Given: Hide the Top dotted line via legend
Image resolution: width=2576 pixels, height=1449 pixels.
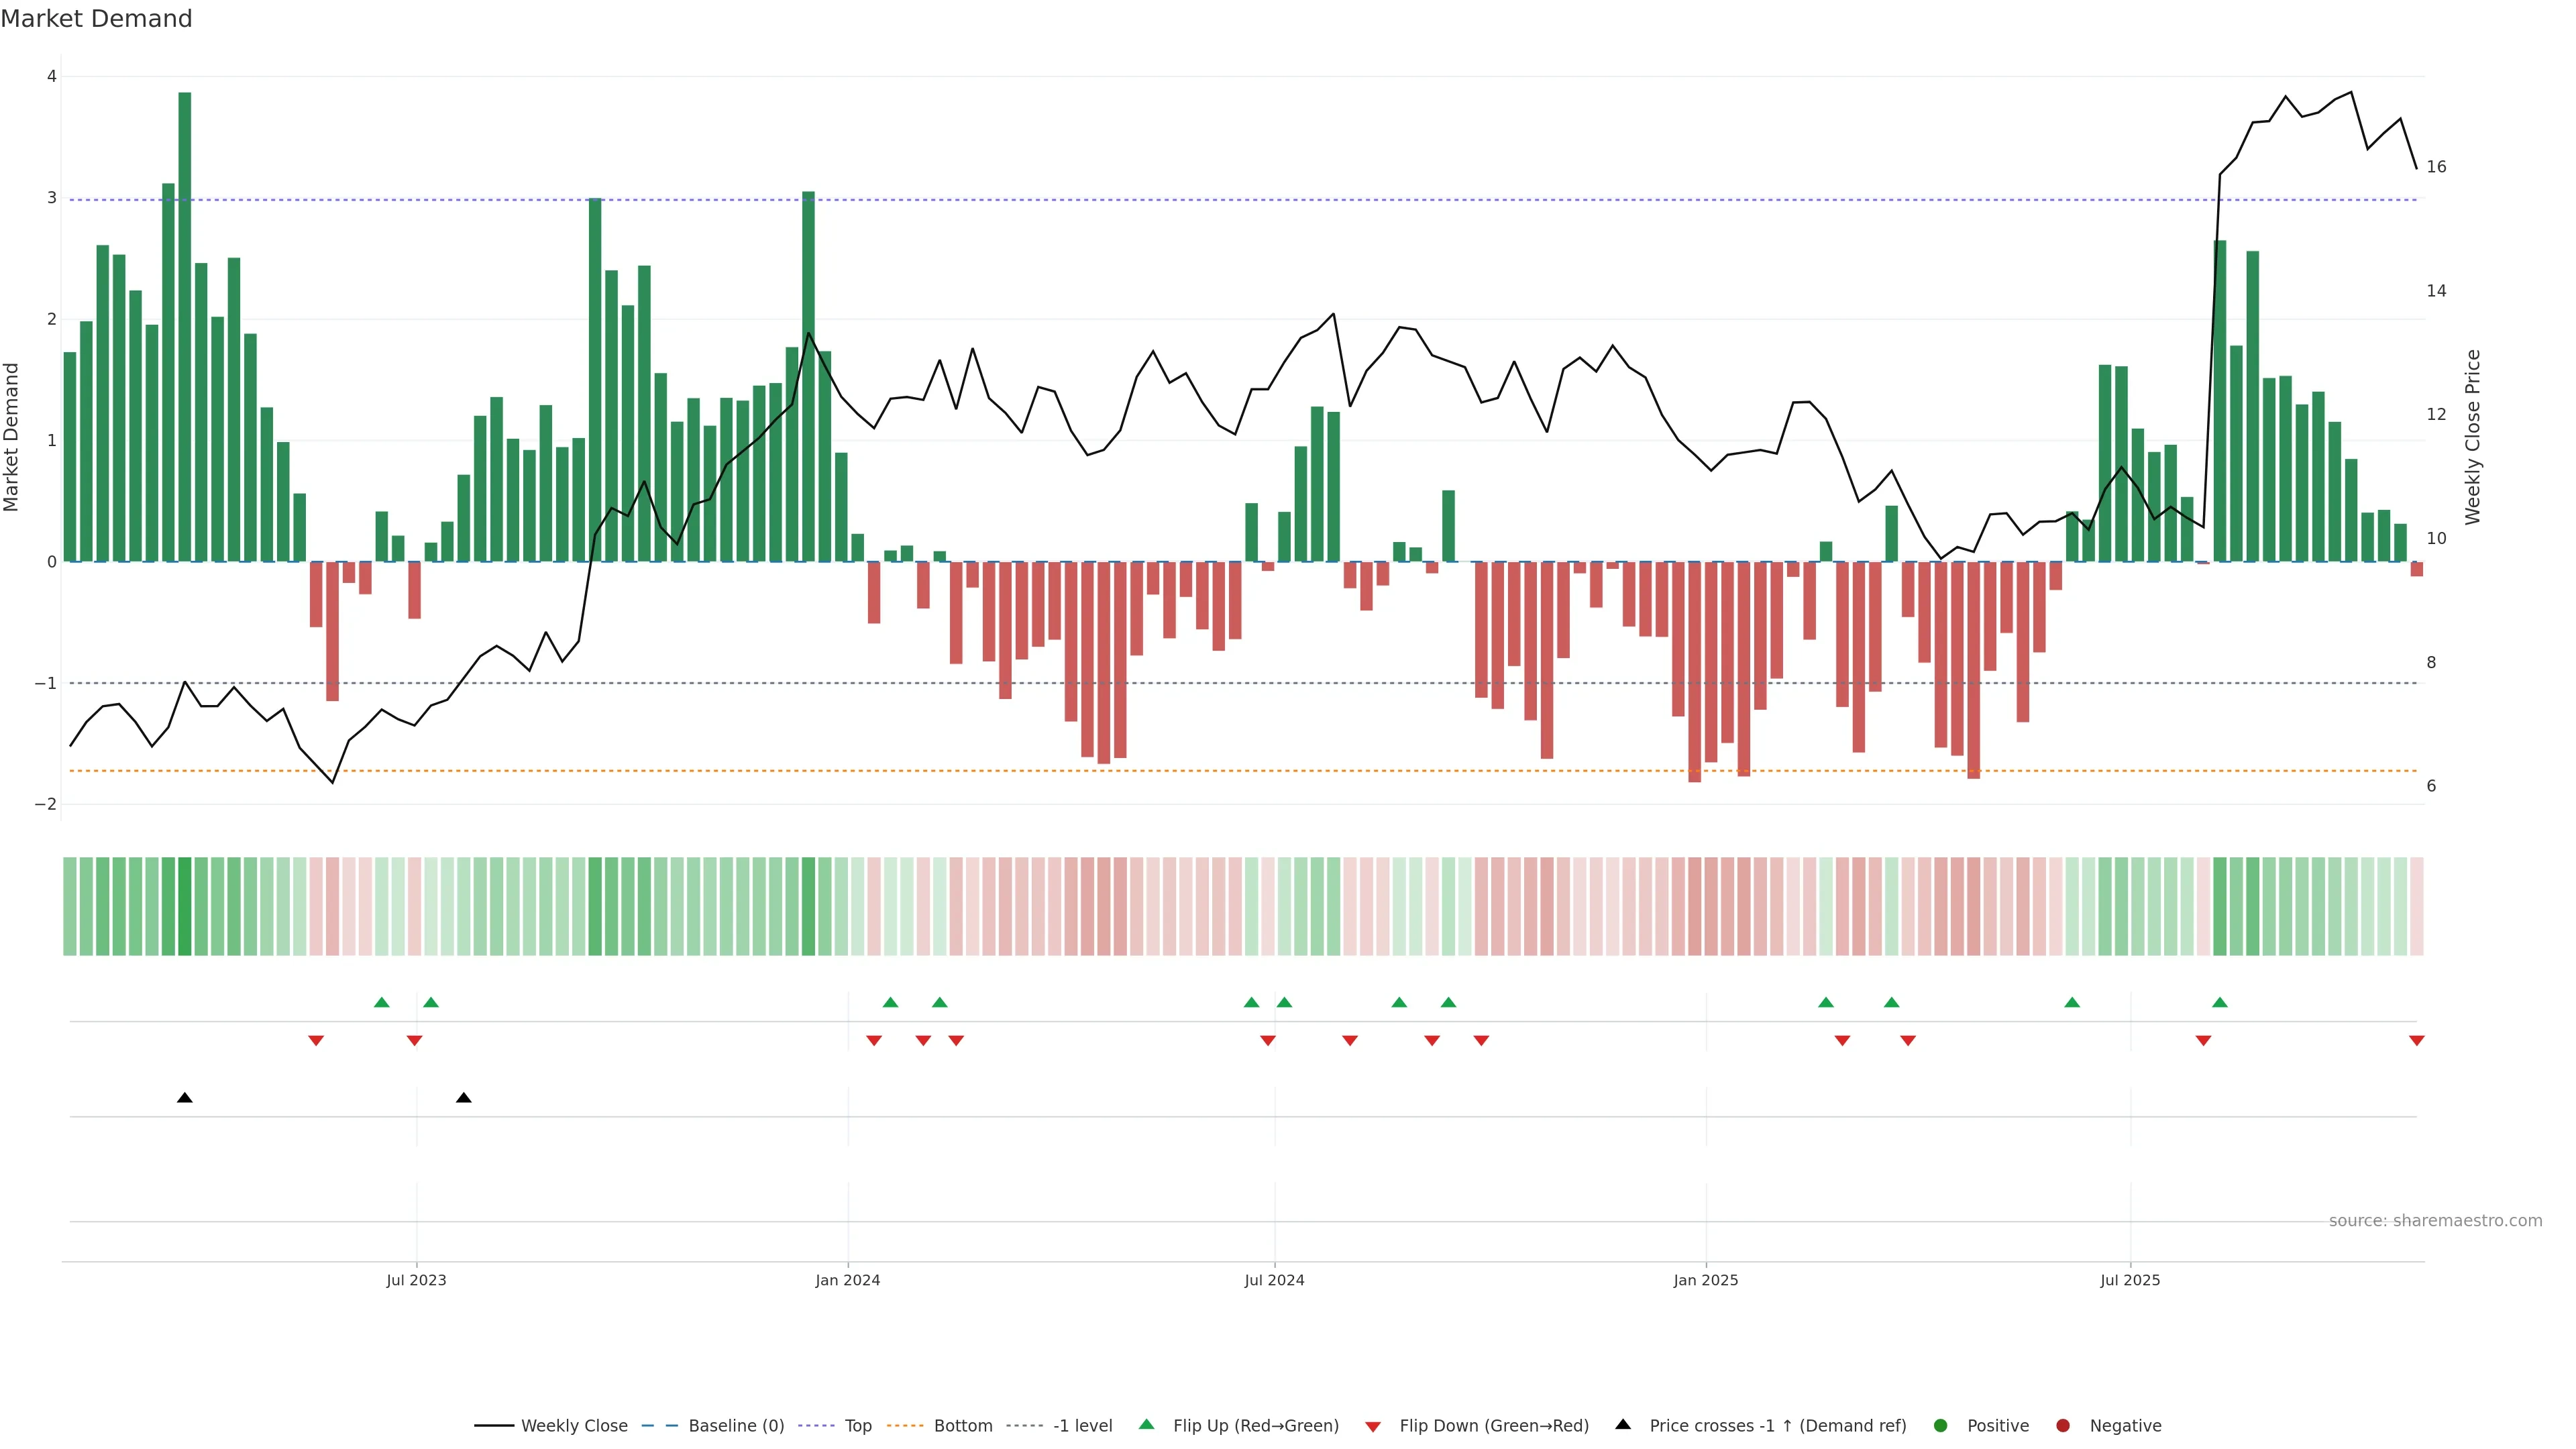Looking at the screenshot, I should click(857, 1425).
